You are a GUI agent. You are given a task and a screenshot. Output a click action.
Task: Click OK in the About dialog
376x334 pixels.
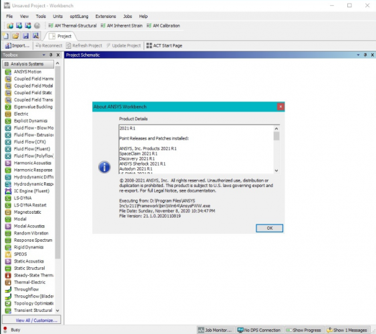coord(269,228)
